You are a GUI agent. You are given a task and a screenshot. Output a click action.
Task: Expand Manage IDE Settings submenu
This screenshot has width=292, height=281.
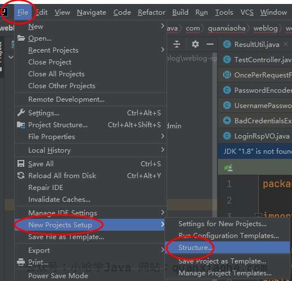[90, 213]
